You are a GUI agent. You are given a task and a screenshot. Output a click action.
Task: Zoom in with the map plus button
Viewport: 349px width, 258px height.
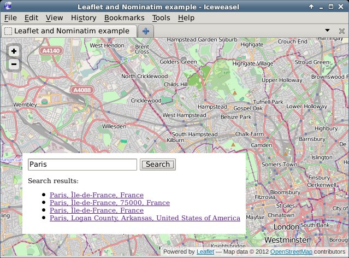[14, 51]
